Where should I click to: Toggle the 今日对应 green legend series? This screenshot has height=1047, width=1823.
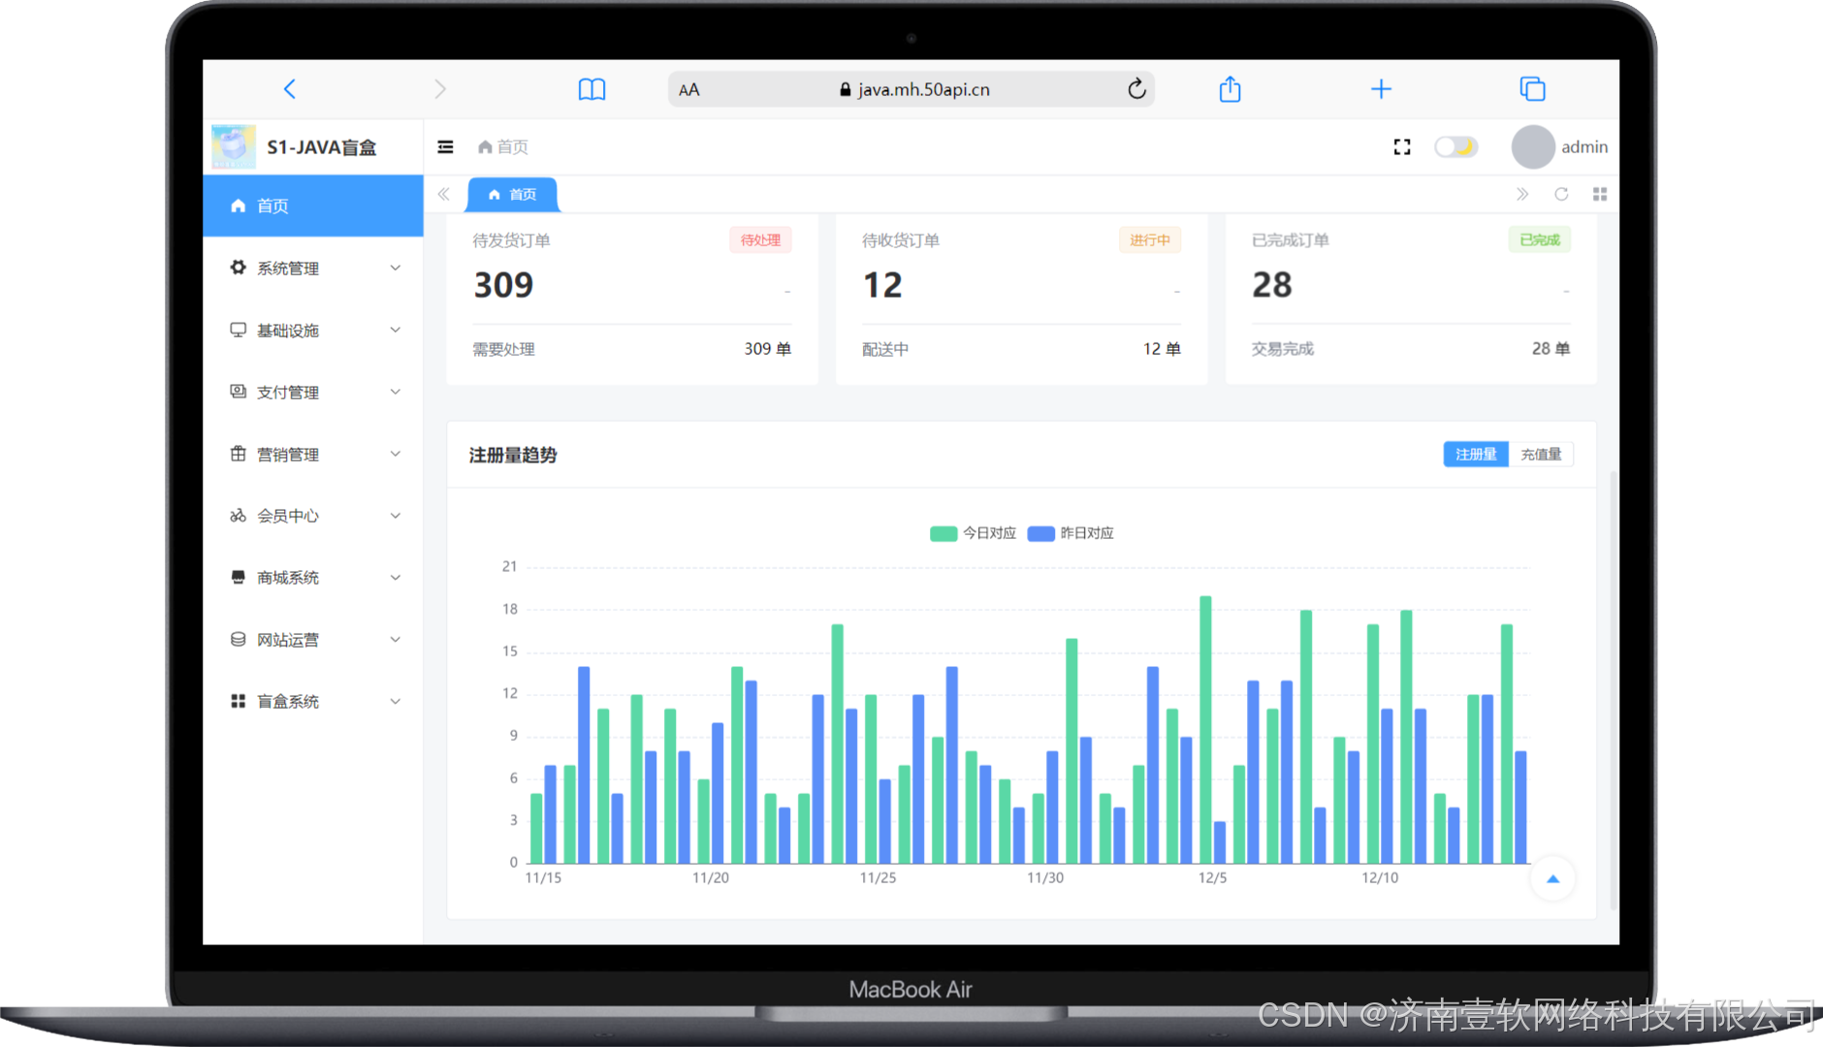coord(973,533)
